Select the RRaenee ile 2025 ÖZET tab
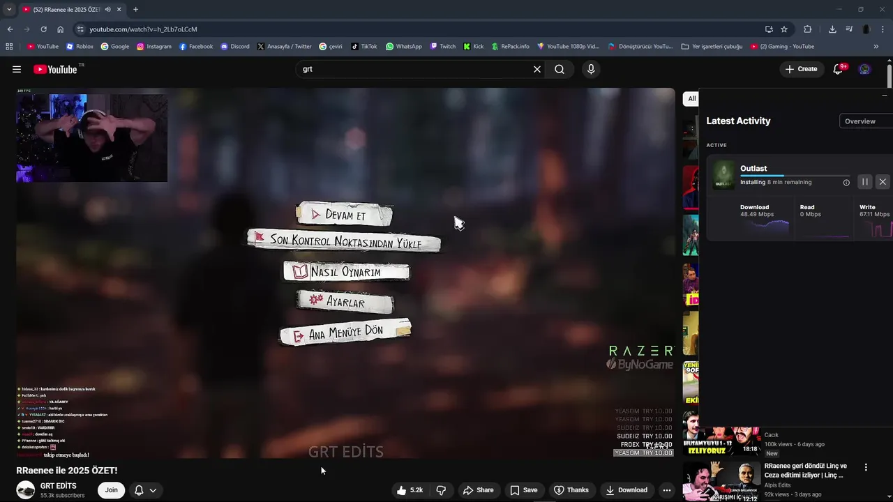 point(66,10)
